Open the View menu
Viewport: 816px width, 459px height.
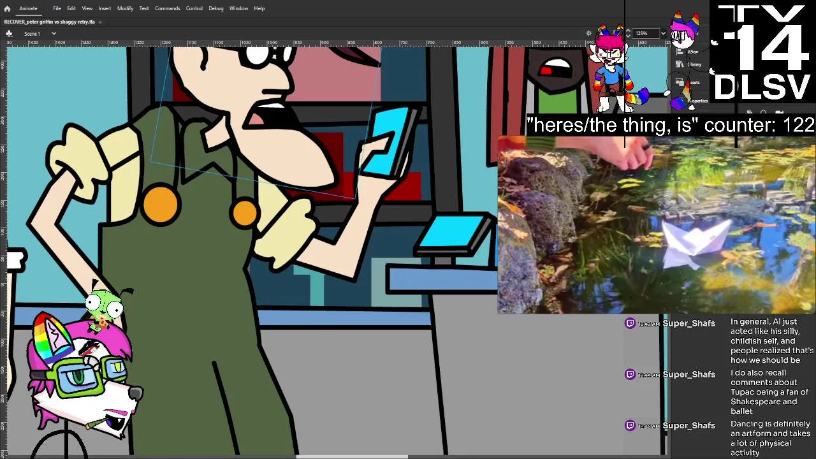point(87,8)
